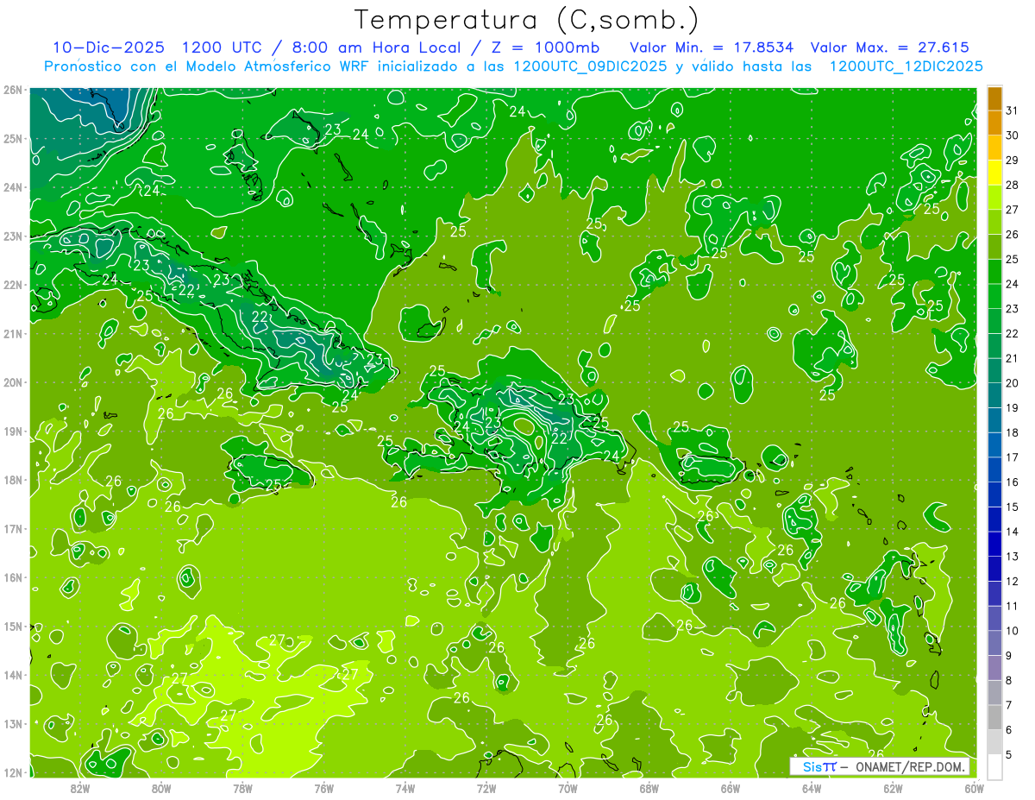This screenshot has height=800, width=1035.
Task: Click the '17N' latitude axis label
Action: [13, 528]
